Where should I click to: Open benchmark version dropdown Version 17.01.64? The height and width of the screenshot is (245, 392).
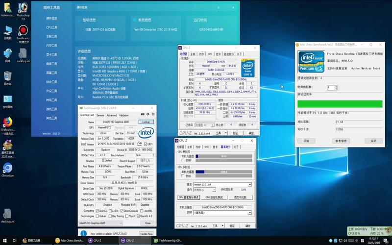click(222, 185)
